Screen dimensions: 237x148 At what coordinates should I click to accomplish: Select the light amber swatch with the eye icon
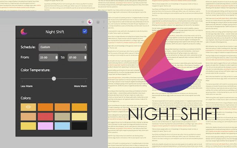point(28,107)
